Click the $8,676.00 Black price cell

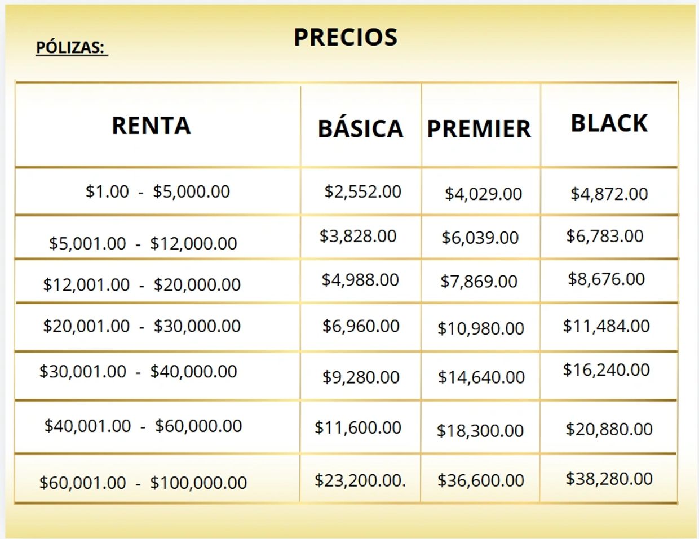(x=606, y=279)
